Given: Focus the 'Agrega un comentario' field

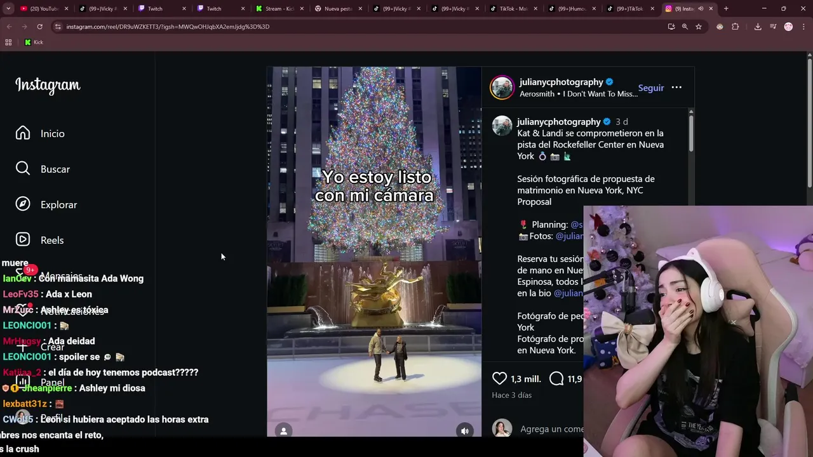Looking at the screenshot, I should click(x=551, y=429).
